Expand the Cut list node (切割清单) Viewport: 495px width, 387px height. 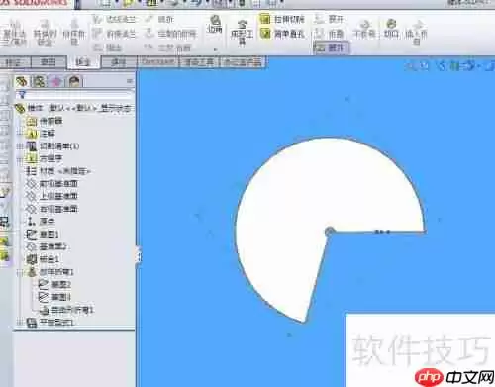click(20, 146)
